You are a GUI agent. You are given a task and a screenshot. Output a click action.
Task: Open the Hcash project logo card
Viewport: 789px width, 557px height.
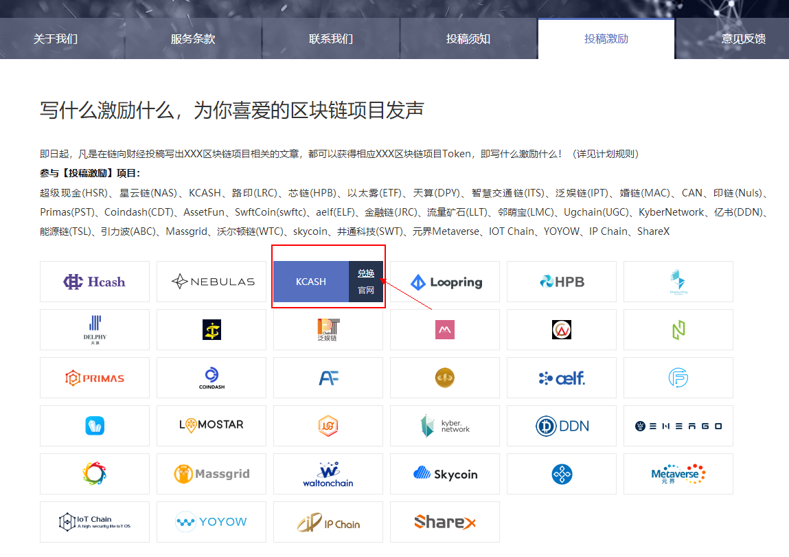[95, 282]
